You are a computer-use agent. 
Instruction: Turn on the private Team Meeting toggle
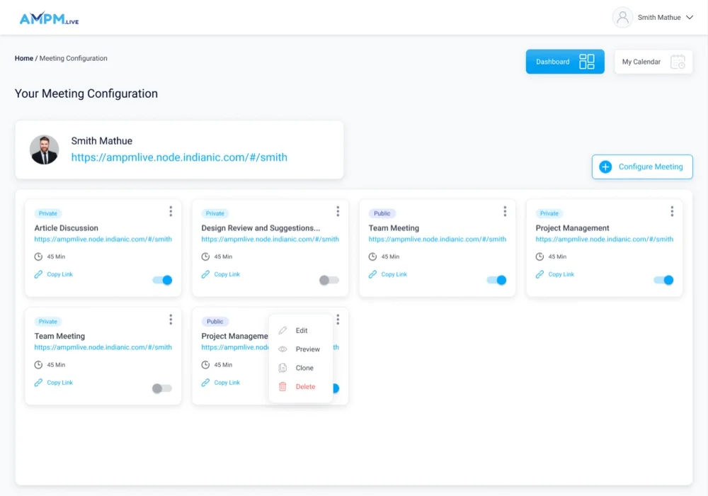pos(162,388)
